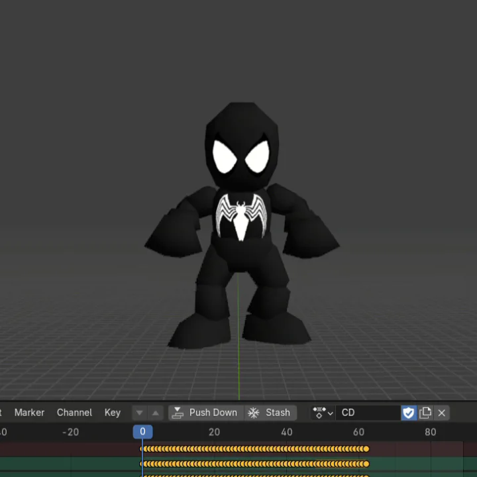Duplicate the action with new-action icon
Screen dimensions: 477x477
click(425, 413)
